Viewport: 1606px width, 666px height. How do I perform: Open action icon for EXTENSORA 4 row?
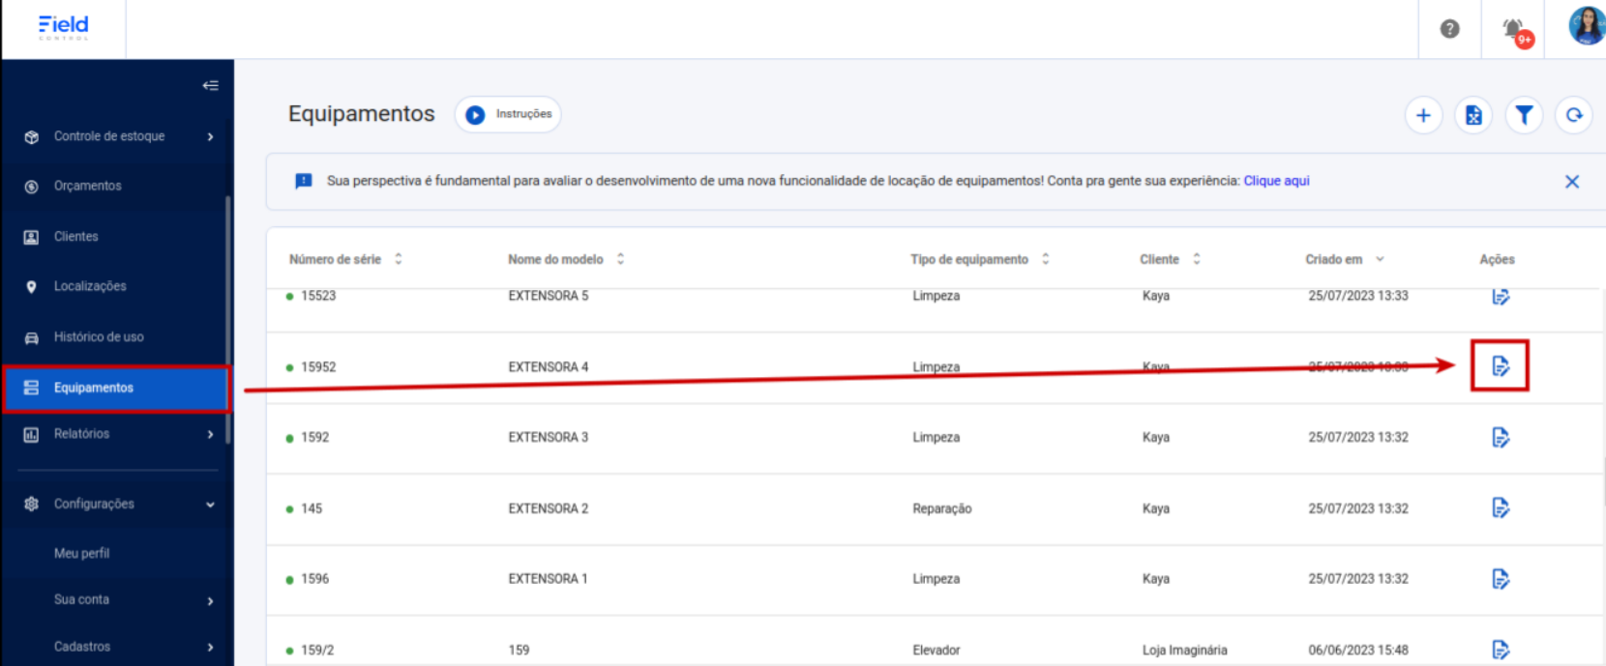point(1501,365)
